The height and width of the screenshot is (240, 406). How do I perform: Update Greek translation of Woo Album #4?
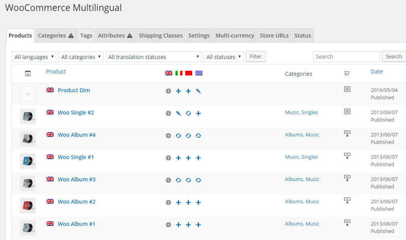[x=198, y=135]
